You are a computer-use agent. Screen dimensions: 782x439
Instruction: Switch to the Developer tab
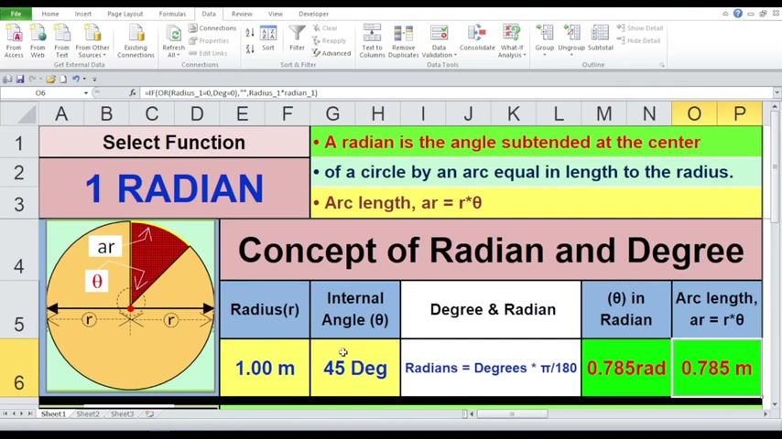coord(314,14)
